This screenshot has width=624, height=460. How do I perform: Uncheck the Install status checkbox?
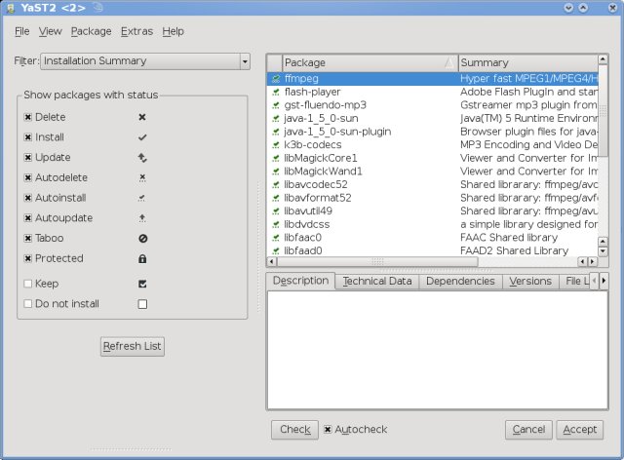click(x=28, y=137)
